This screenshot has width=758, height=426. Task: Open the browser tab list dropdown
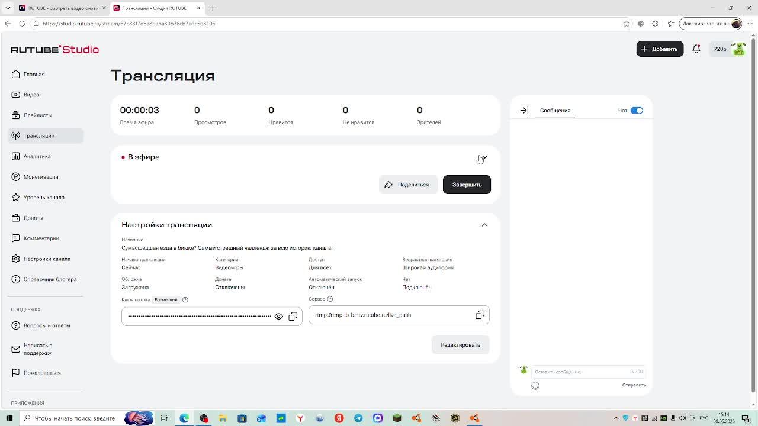[8, 8]
